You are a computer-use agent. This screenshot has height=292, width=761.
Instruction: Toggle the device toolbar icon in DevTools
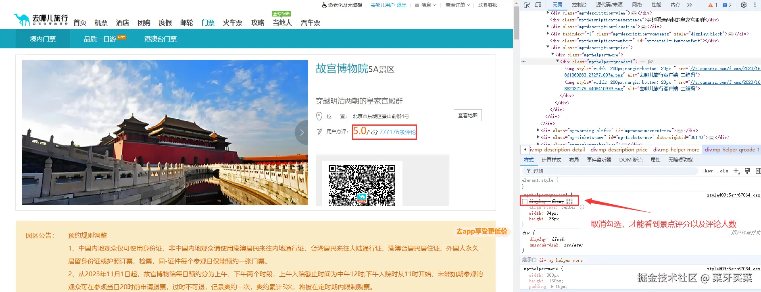pyautogui.click(x=538, y=5)
